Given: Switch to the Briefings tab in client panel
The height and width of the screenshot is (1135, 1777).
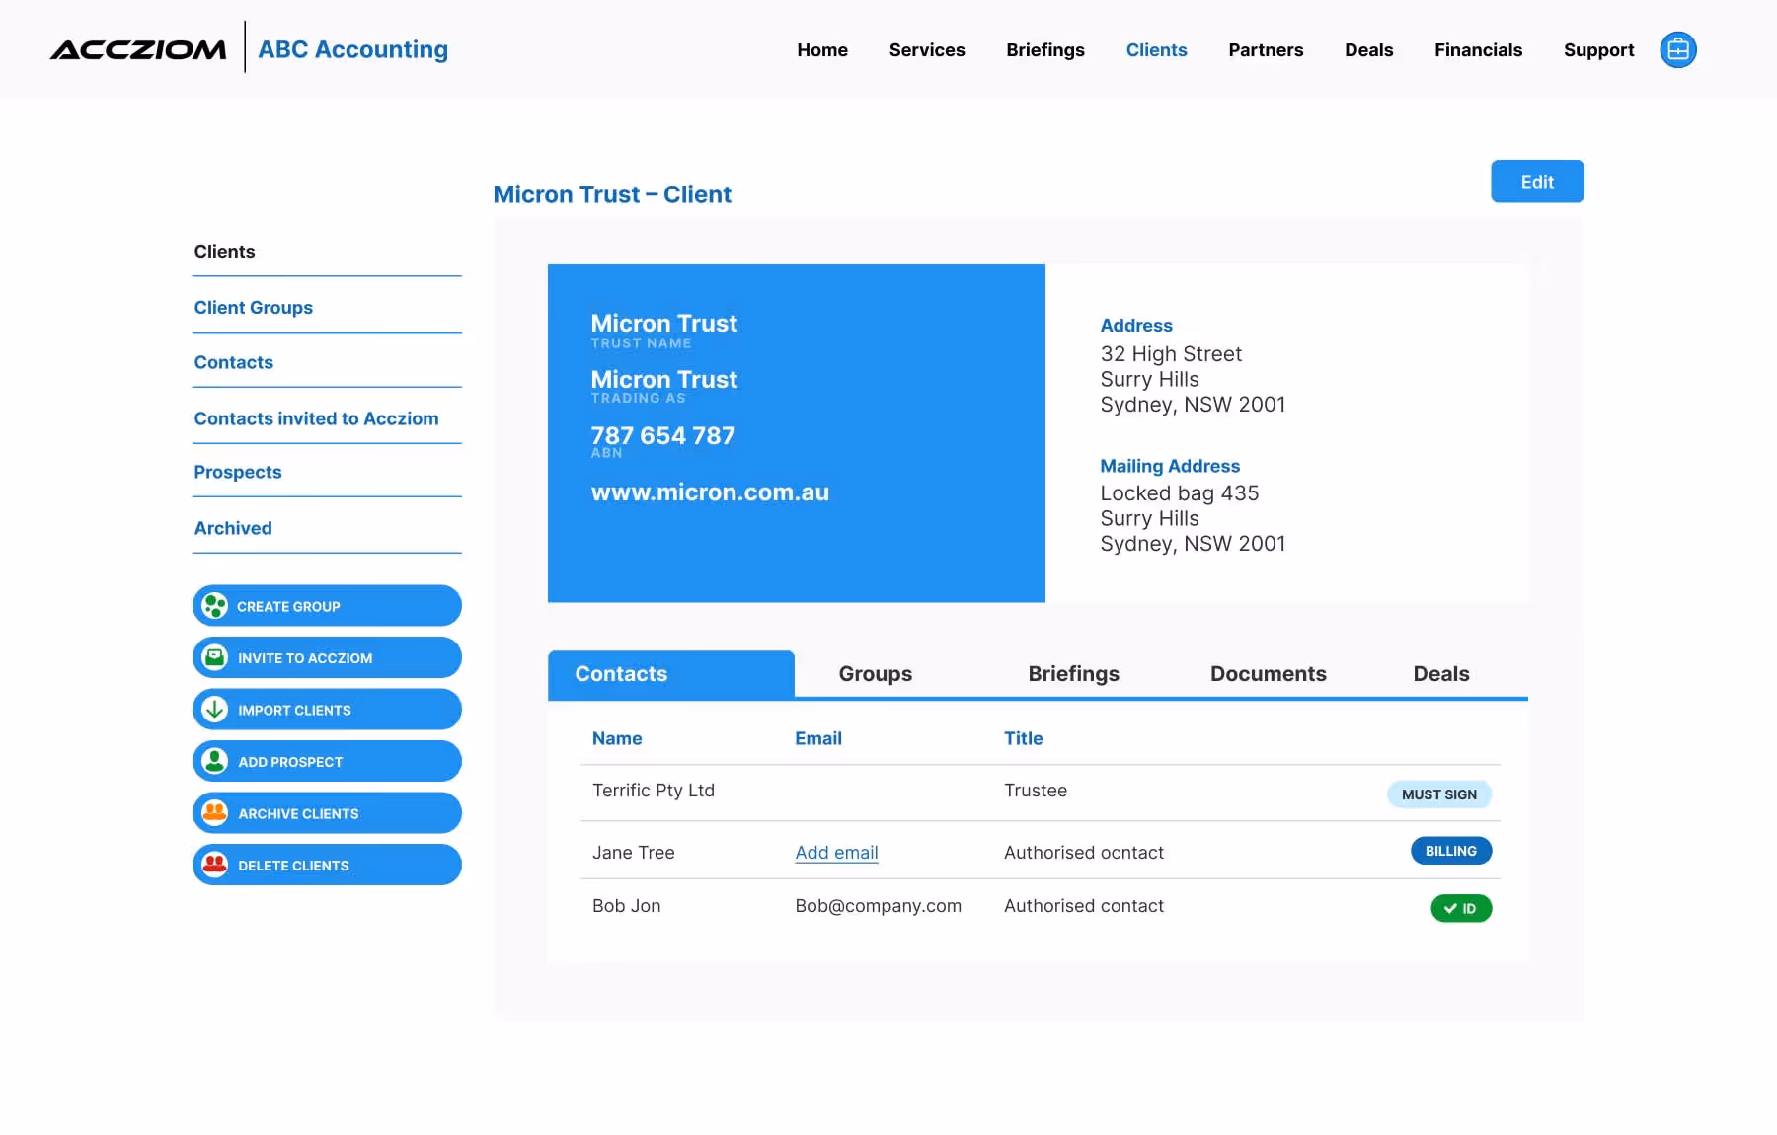Looking at the screenshot, I should point(1073,674).
